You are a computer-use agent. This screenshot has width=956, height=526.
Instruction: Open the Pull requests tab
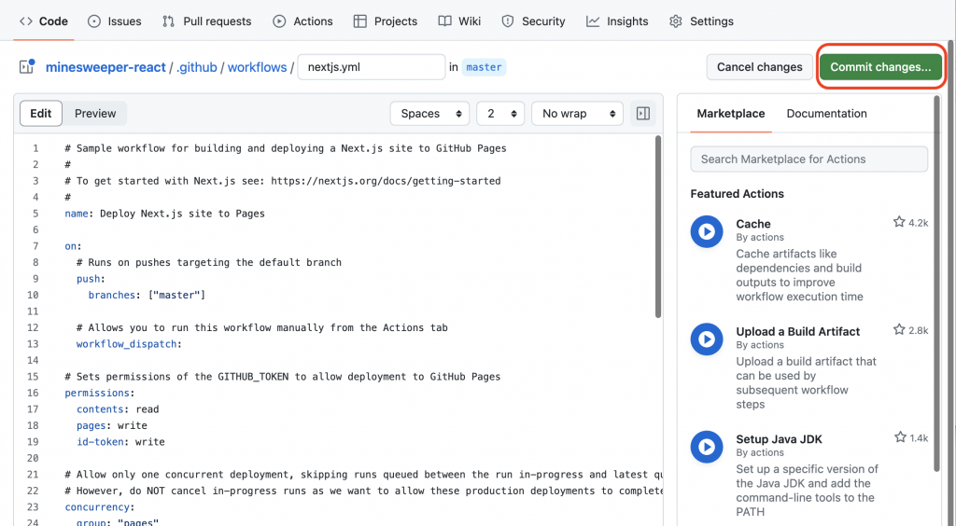click(206, 21)
